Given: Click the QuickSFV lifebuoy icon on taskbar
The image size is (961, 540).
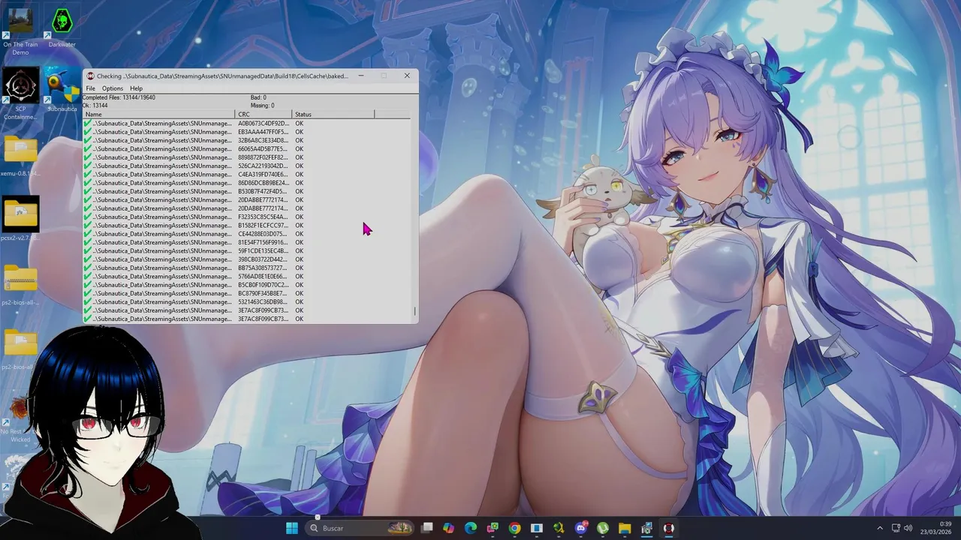Looking at the screenshot, I should (668, 528).
